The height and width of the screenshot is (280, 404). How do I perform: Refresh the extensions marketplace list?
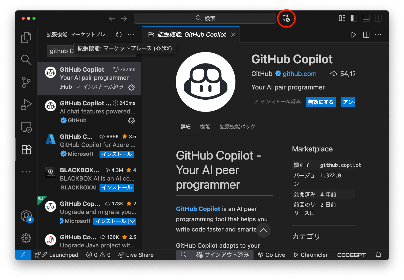pos(119,34)
